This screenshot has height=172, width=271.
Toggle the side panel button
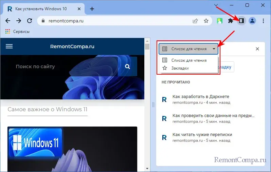tap(241, 21)
